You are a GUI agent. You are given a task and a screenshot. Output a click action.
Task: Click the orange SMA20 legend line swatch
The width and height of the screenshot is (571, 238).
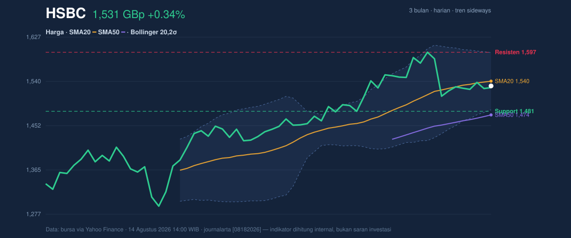click(94, 32)
